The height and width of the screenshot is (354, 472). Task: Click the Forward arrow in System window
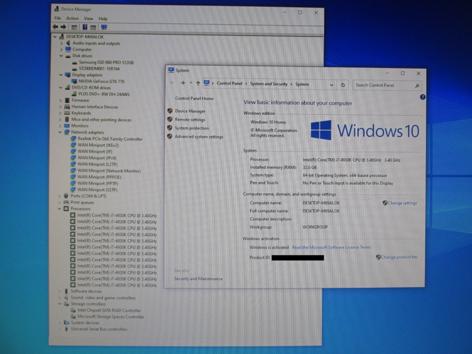[x=183, y=83]
